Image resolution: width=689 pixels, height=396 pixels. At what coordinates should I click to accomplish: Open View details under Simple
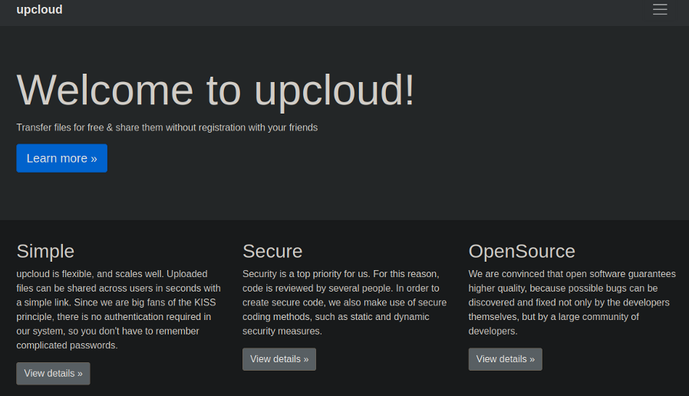pyautogui.click(x=53, y=374)
